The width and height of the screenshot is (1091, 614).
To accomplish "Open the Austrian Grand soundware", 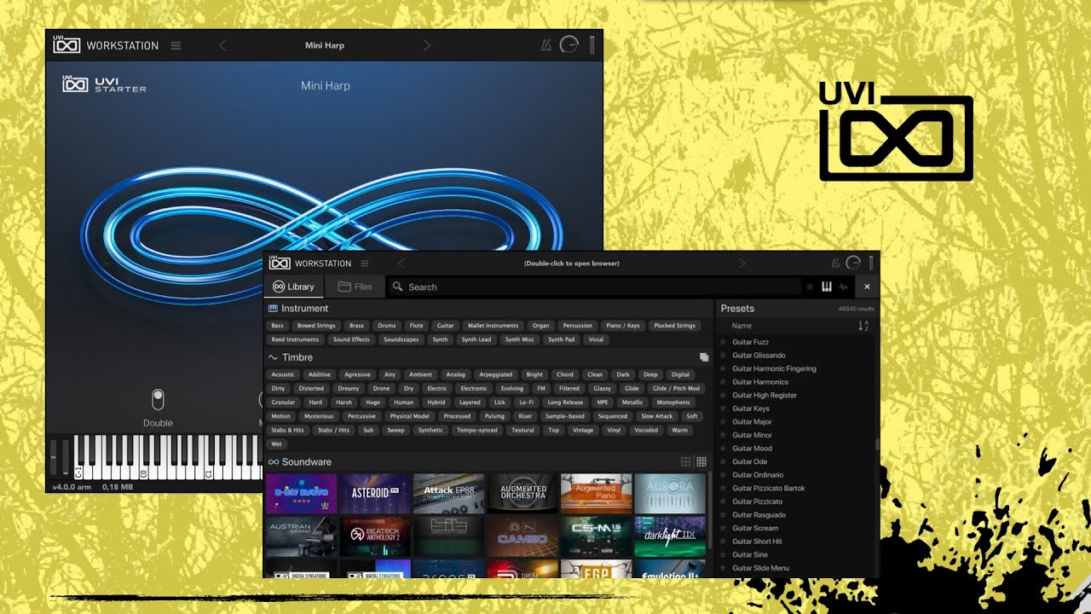I will pyautogui.click(x=301, y=536).
